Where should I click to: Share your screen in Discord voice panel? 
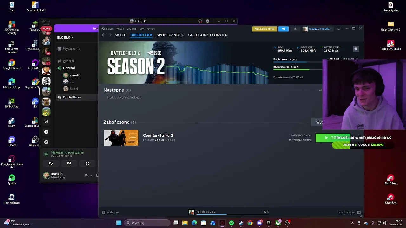pos(69,163)
